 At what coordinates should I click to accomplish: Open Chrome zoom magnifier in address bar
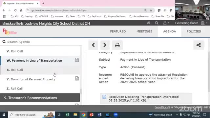(x=146, y=10)
